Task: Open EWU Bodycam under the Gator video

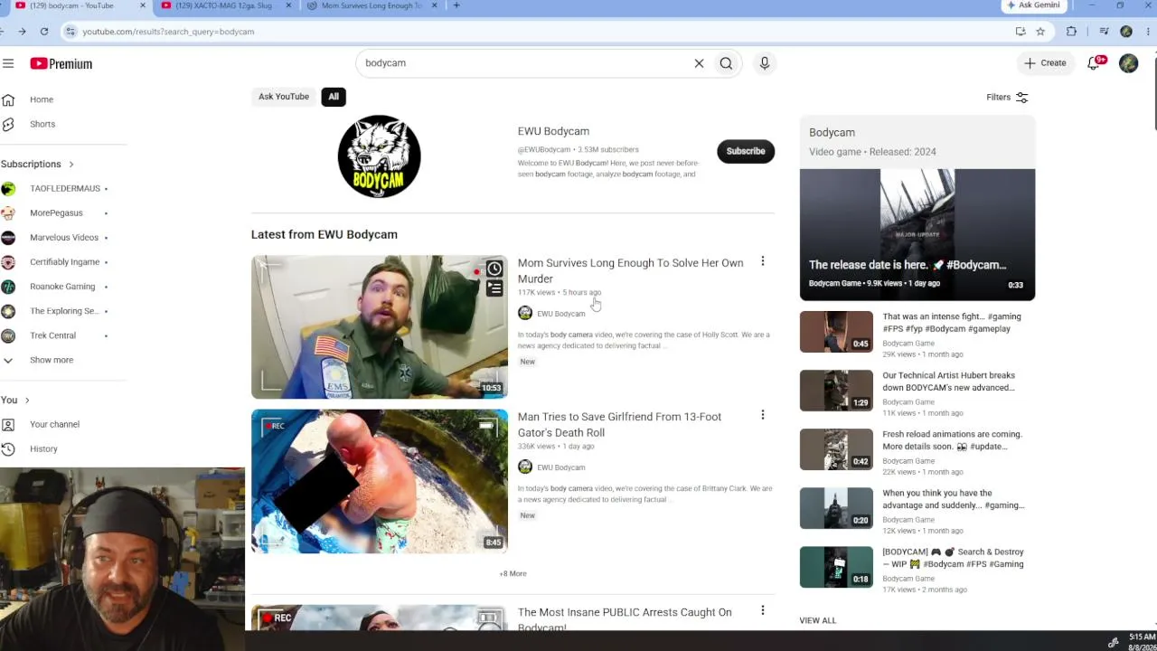Action: point(560,467)
